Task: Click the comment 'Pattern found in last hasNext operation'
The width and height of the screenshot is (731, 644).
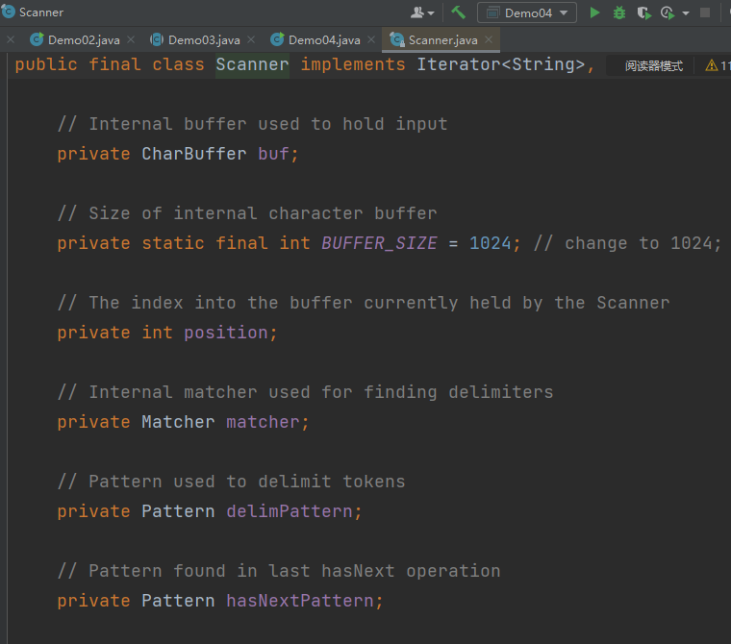Action: coord(279,571)
